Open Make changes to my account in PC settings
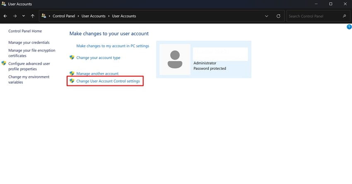This screenshot has height=184, width=352. click(x=113, y=46)
